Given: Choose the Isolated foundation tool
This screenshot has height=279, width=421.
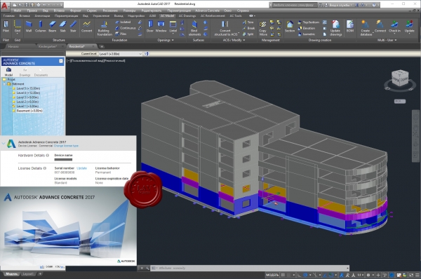Looking at the screenshot, I should [123, 22].
